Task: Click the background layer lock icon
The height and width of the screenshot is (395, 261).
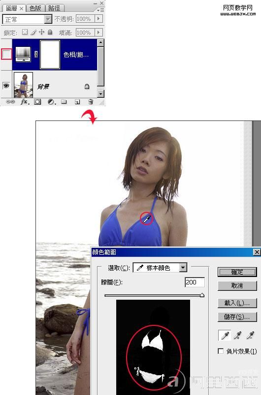Action: 87,86
